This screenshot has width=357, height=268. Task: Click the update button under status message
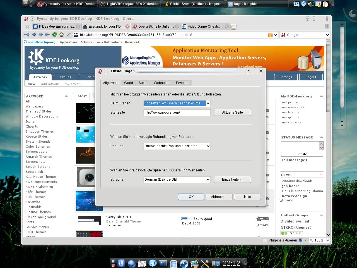point(302,154)
